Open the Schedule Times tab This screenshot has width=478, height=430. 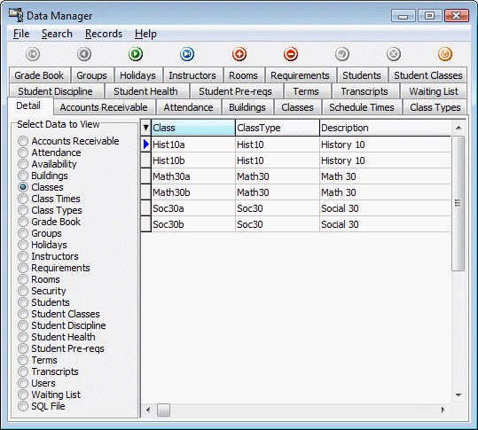tap(362, 107)
